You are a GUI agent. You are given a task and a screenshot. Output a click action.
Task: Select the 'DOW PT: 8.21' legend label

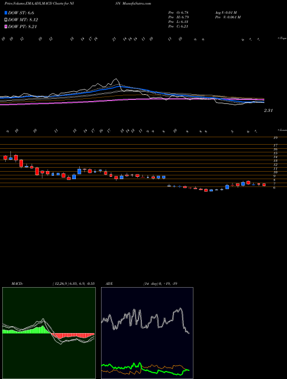coord(22,26)
